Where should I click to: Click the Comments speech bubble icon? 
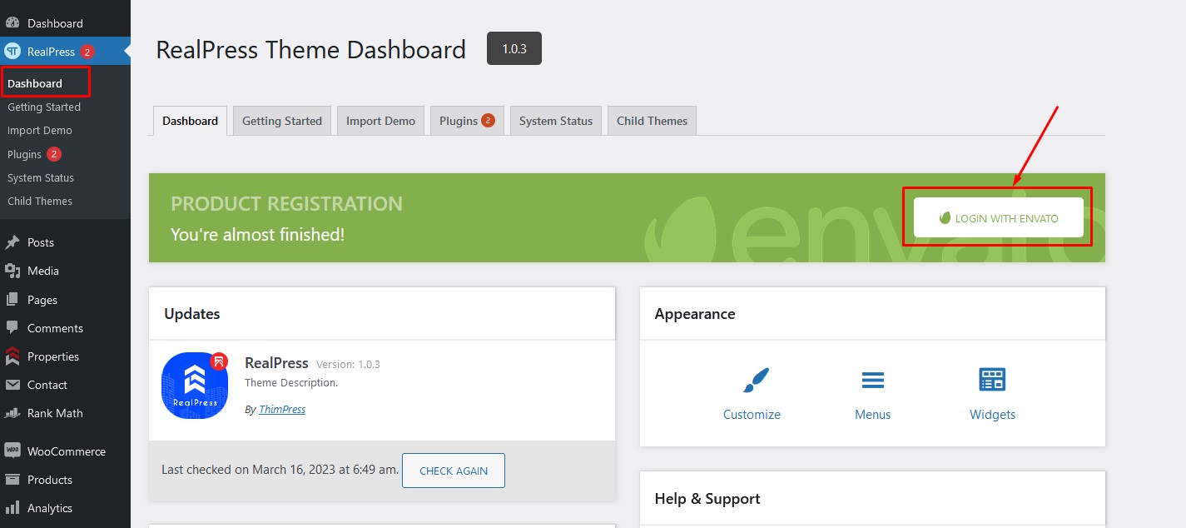[x=12, y=328]
